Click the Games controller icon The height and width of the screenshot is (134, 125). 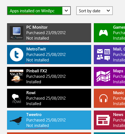(103, 33)
